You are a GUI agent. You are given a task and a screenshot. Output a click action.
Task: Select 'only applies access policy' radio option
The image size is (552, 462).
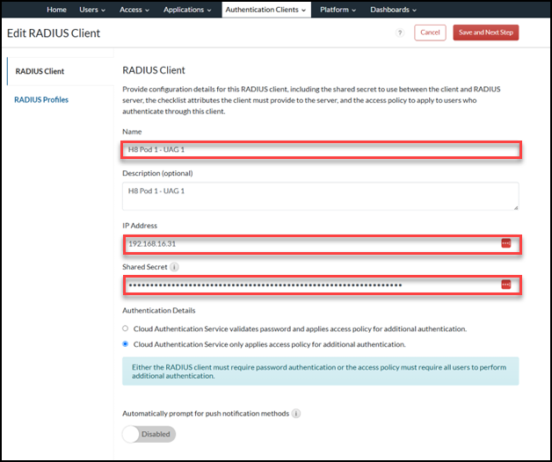coord(126,344)
